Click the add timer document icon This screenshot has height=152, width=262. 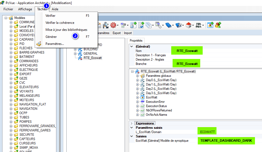(x=133, y=25)
